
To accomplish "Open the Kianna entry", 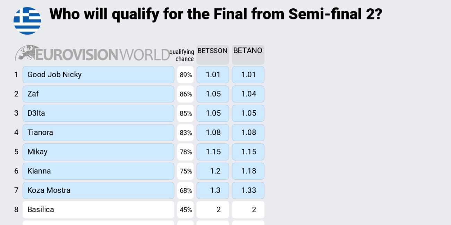I will point(98,171).
